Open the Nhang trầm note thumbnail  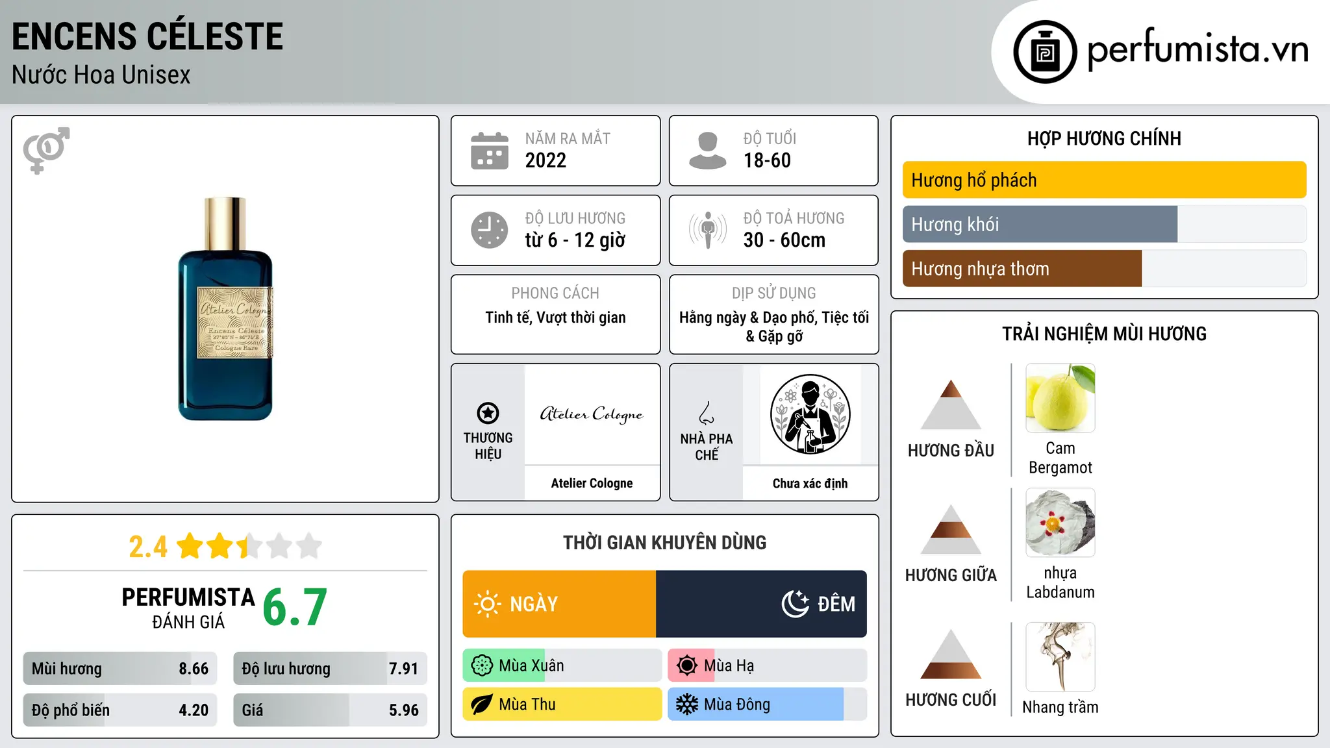(1060, 656)
